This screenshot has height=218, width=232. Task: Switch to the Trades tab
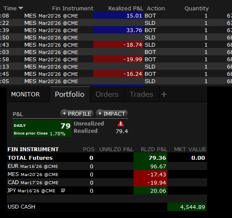point(141,94)
